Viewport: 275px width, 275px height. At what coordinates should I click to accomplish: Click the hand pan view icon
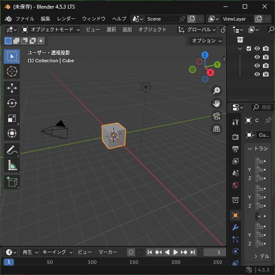pyautogui.click(x=217, y=103)
